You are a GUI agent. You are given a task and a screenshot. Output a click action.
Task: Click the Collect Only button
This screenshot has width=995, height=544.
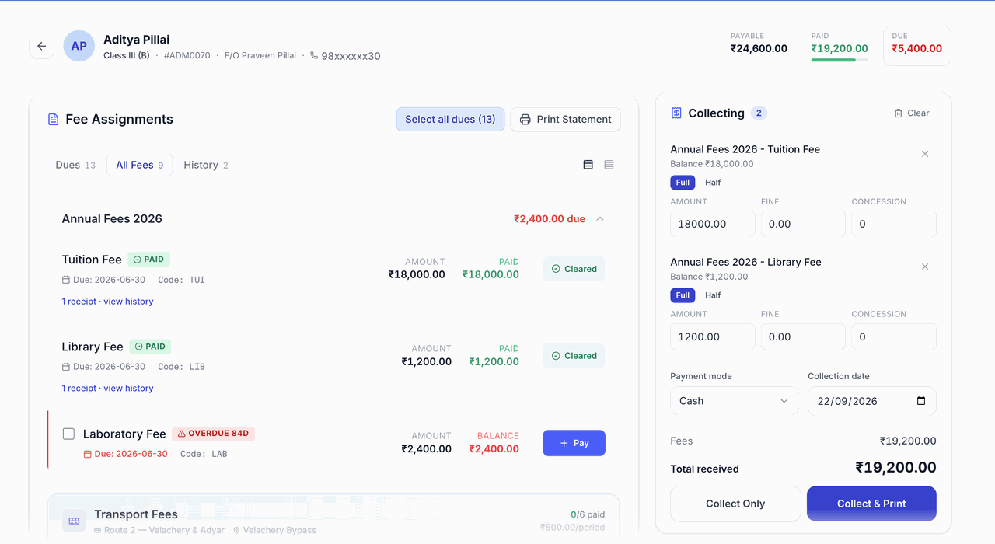pos(735,504)
